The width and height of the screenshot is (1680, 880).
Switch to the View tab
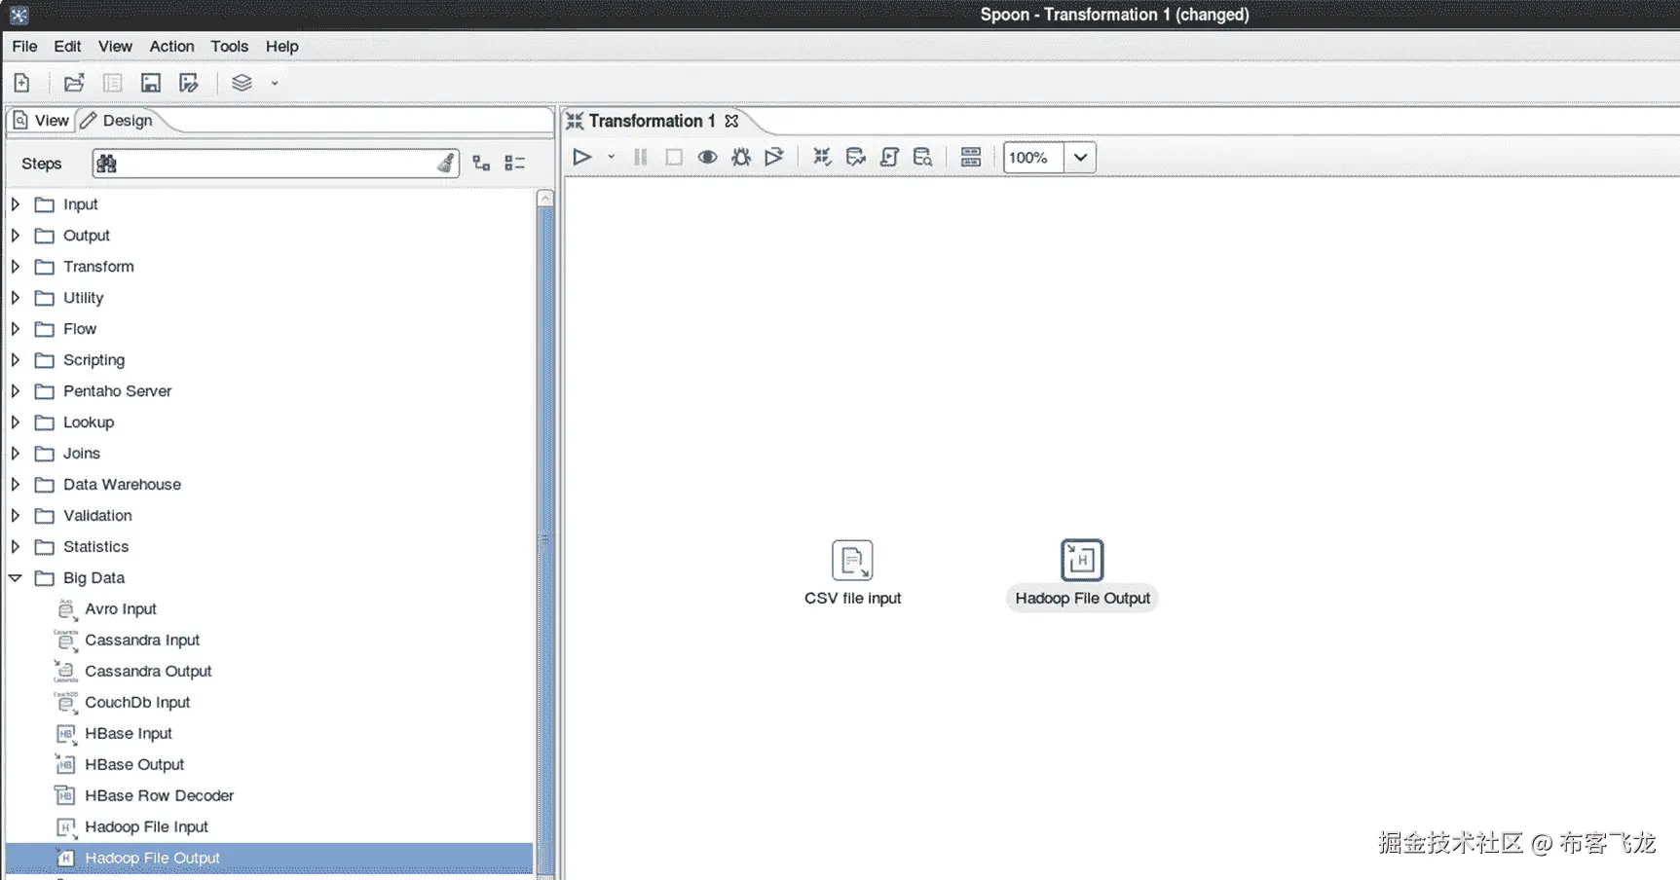click(41, 121)
